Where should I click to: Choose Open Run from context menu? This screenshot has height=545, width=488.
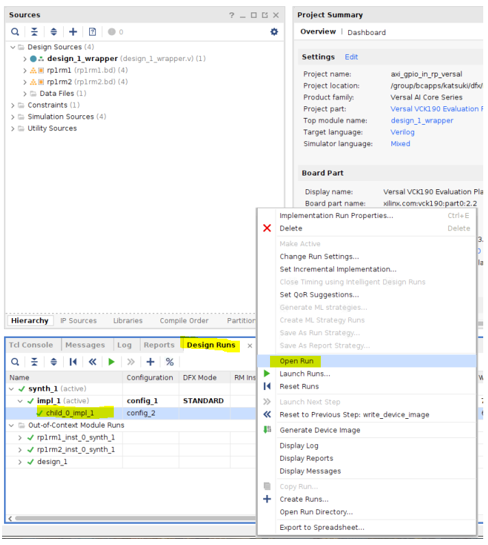[367, 361]
